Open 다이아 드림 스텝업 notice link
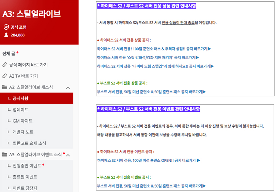 [x=155, y=66]
